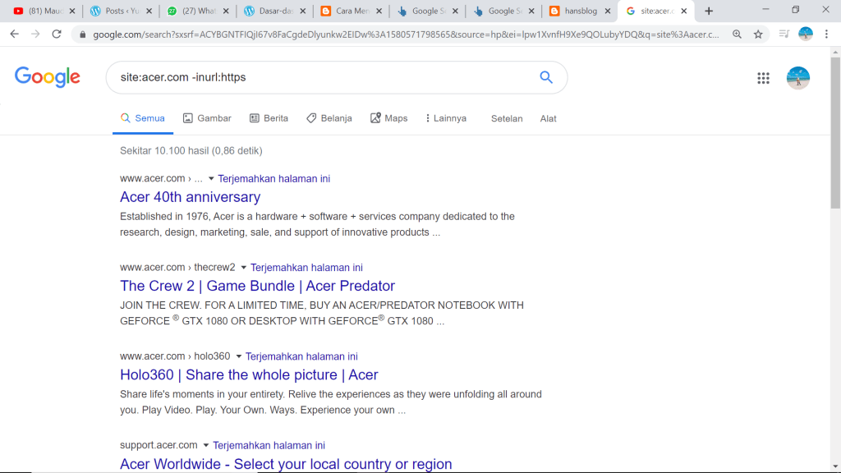Open the Lainnya more options menu
Image resolution: width=841 pixels, height=473 pixels.
point(445,118)
